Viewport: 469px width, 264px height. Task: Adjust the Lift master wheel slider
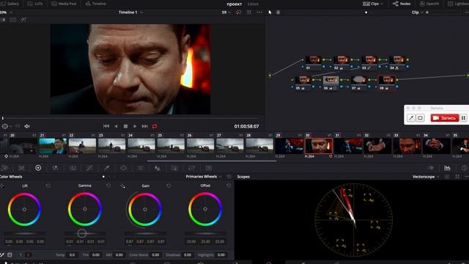(x=24, y=233)
